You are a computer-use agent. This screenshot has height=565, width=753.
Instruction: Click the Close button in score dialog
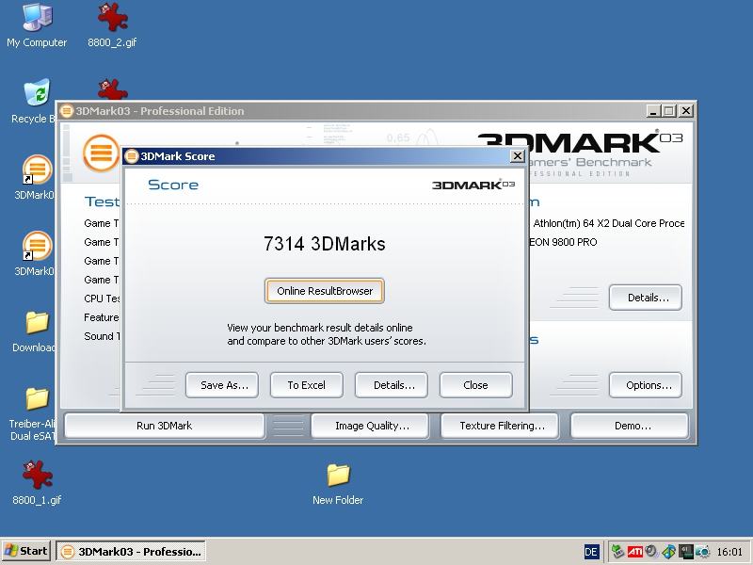click(476, 385)
